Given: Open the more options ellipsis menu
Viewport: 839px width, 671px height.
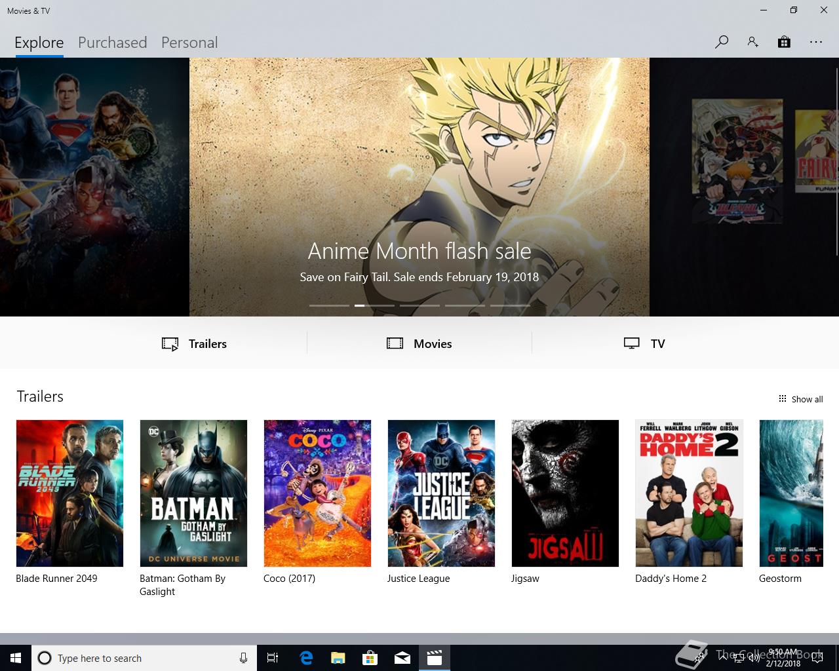Looking at the screenshot, I should point(816,42).
